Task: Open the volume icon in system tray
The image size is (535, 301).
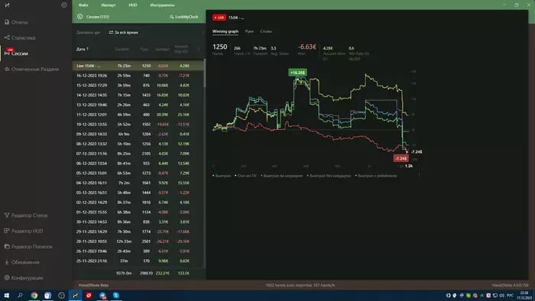Action: [x=501, y=295]
